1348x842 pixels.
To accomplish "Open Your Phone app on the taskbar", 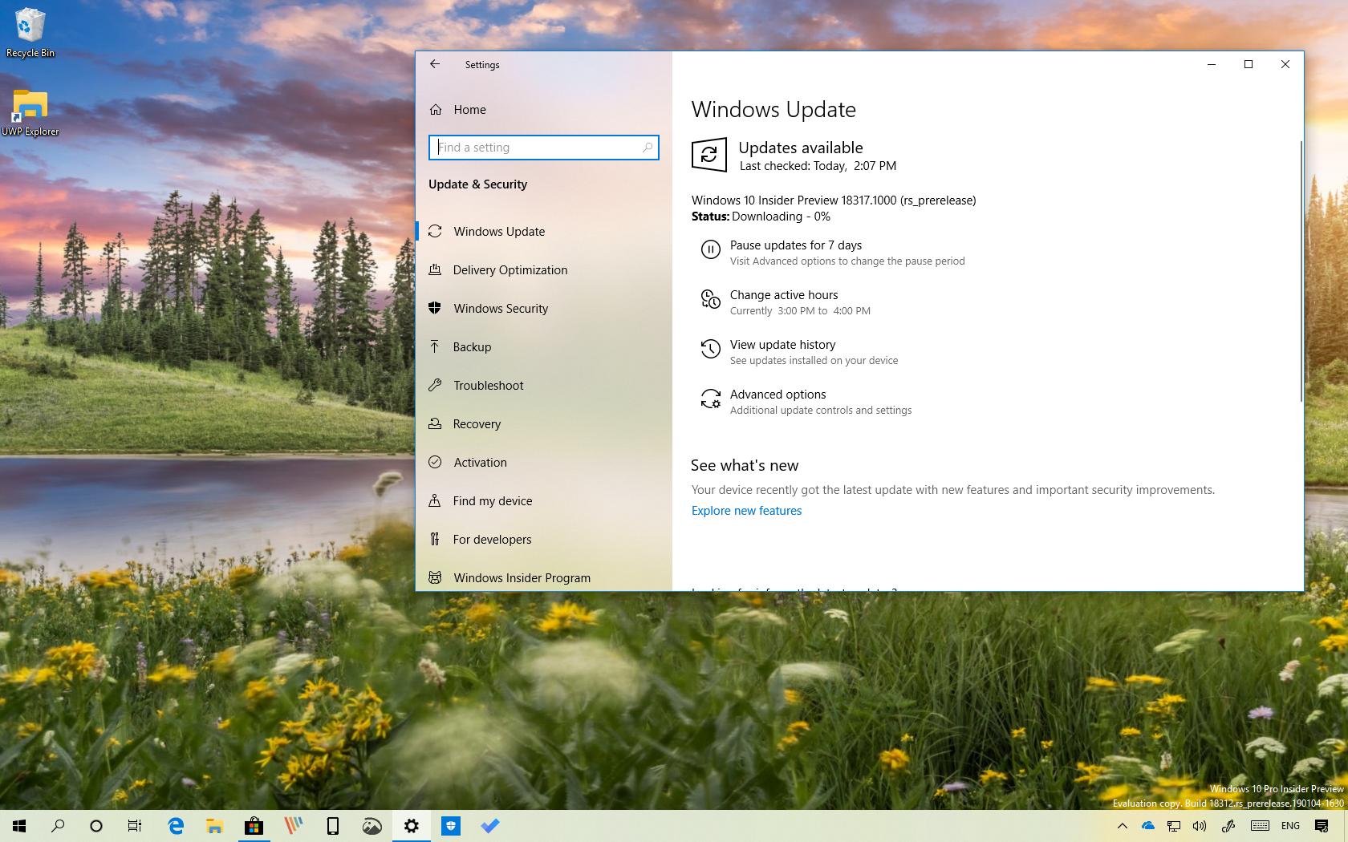I will coord(332,826).
